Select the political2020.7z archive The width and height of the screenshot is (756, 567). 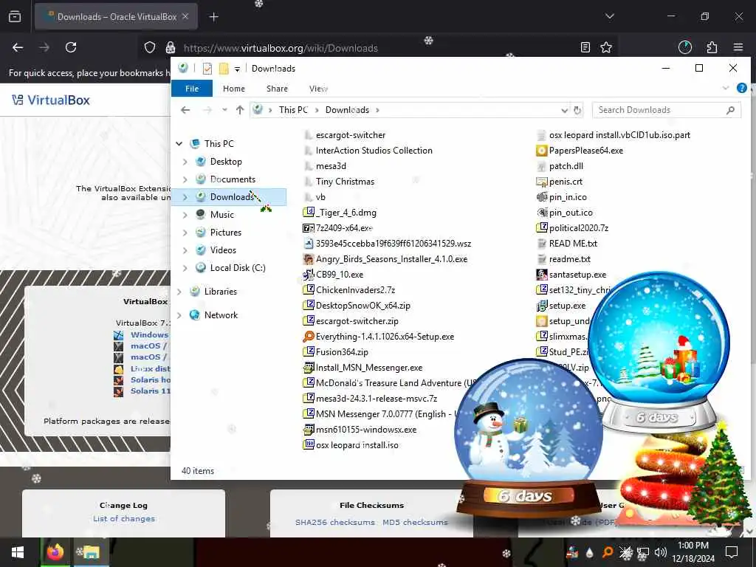click(x=573, y=228)
